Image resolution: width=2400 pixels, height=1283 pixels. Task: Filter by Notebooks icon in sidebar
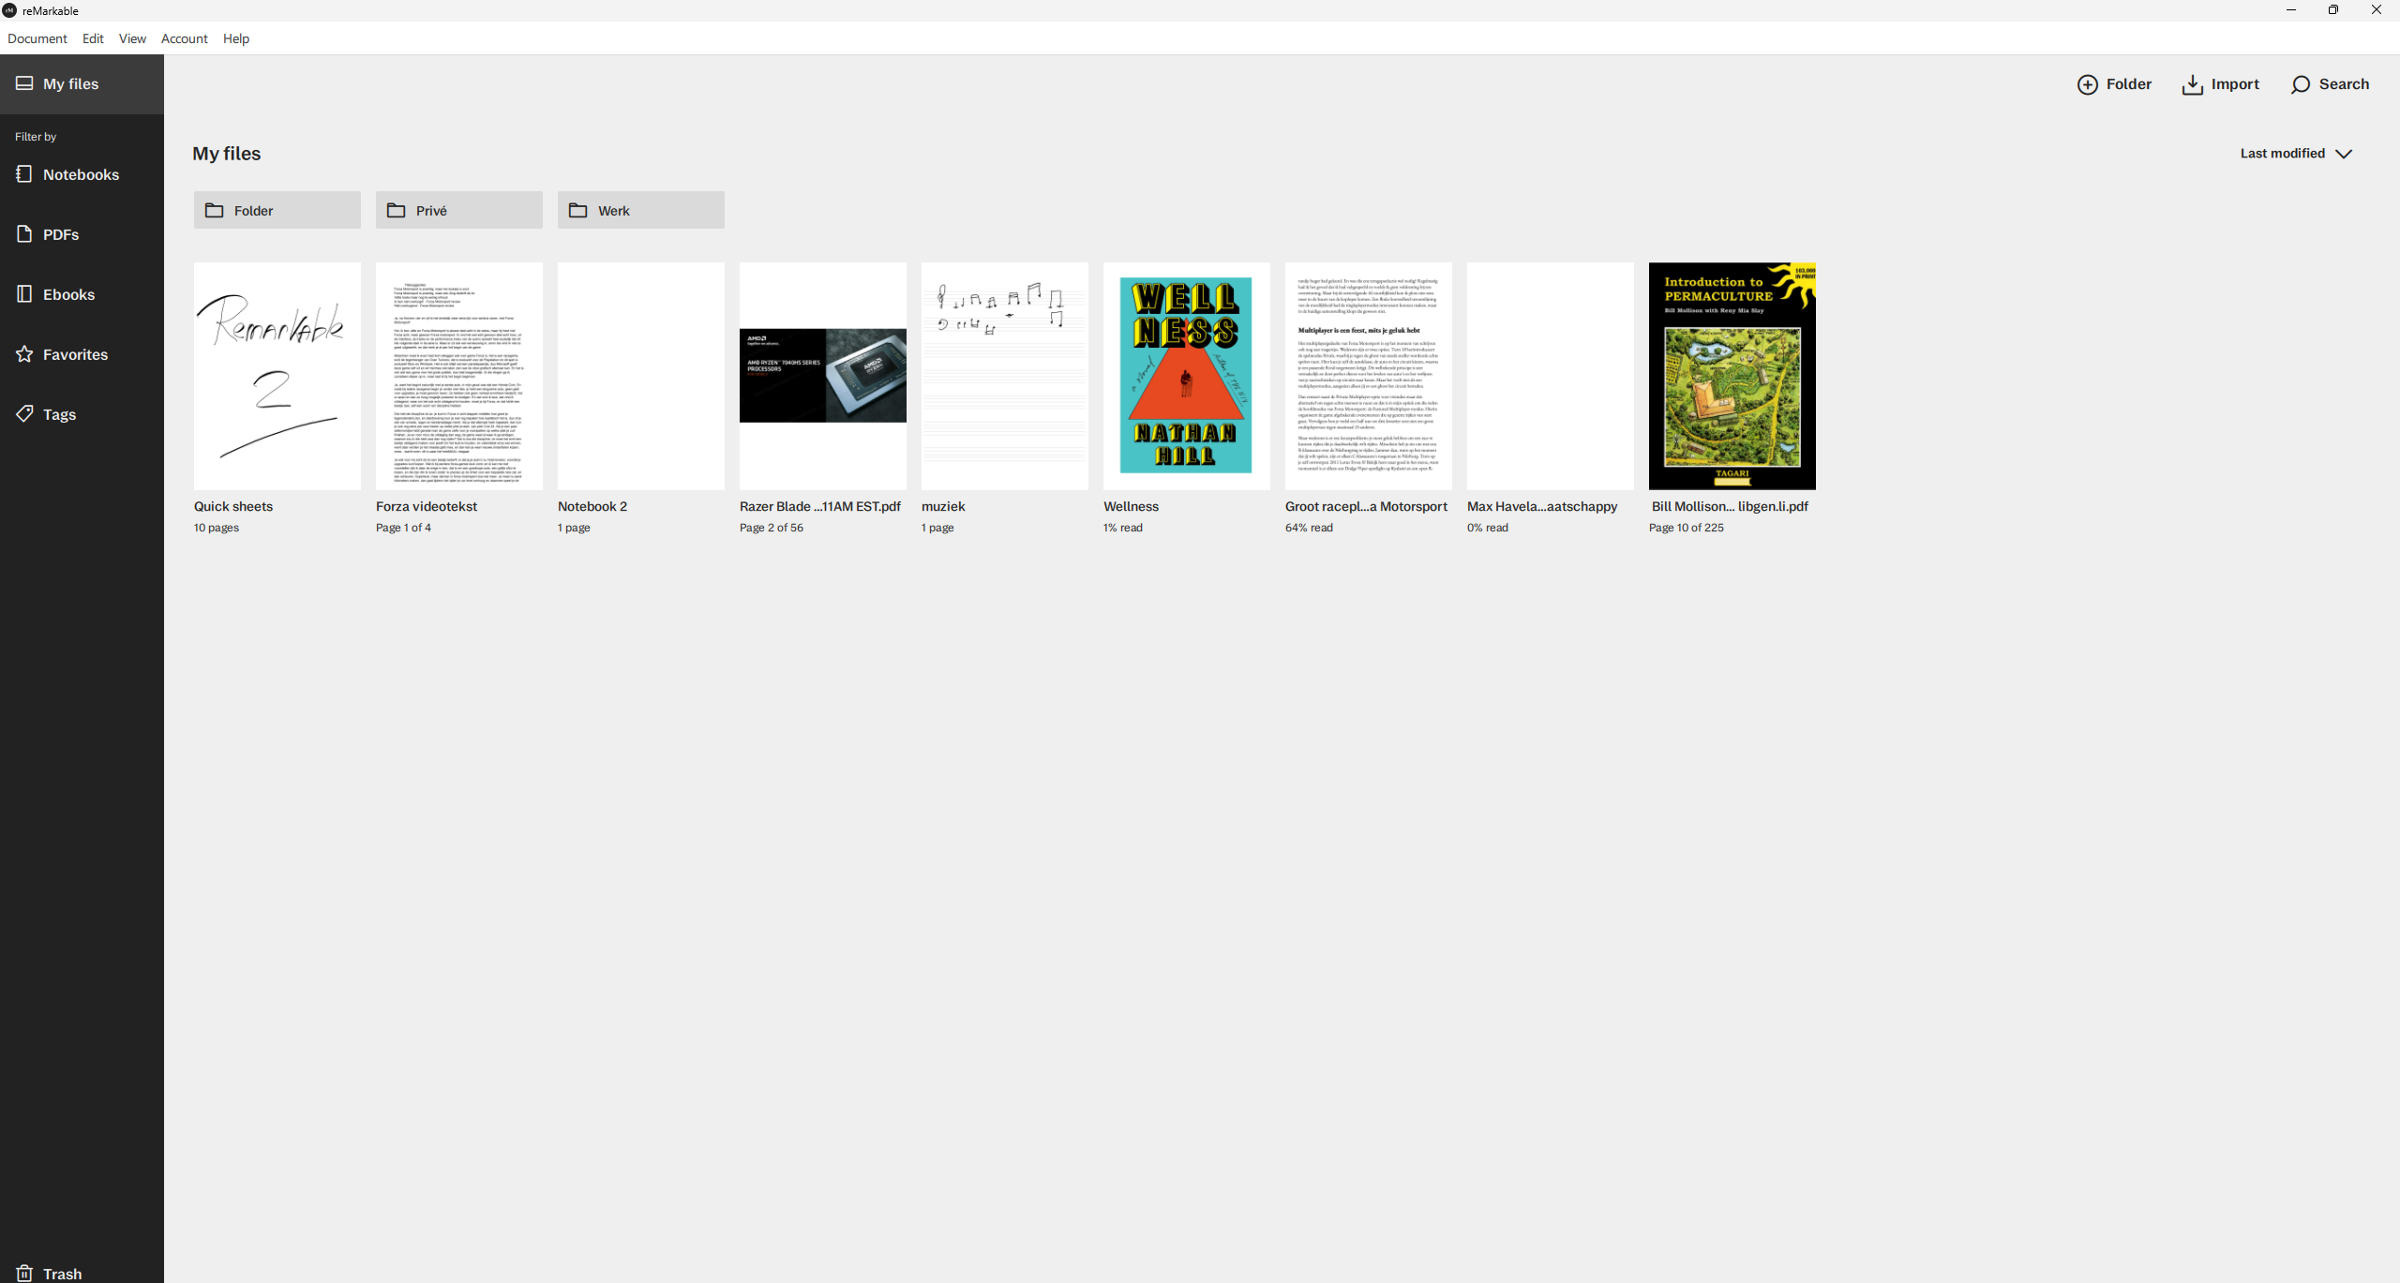tap(24, 174)
